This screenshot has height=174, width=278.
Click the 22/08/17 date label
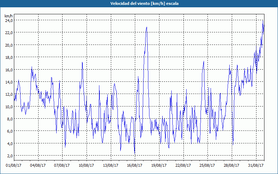click(183, 165)
